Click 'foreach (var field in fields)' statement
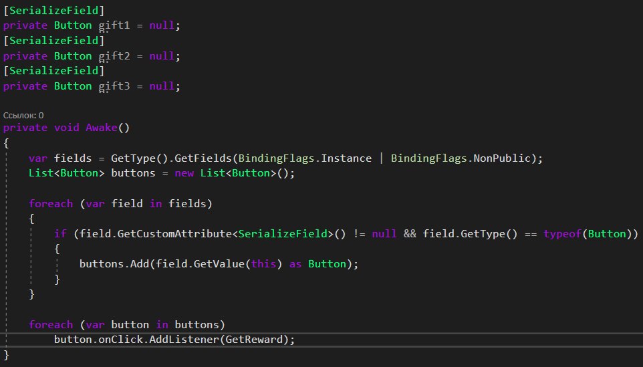Image resolution: width=643 pixels, height=367 pixels. [120, 203]
